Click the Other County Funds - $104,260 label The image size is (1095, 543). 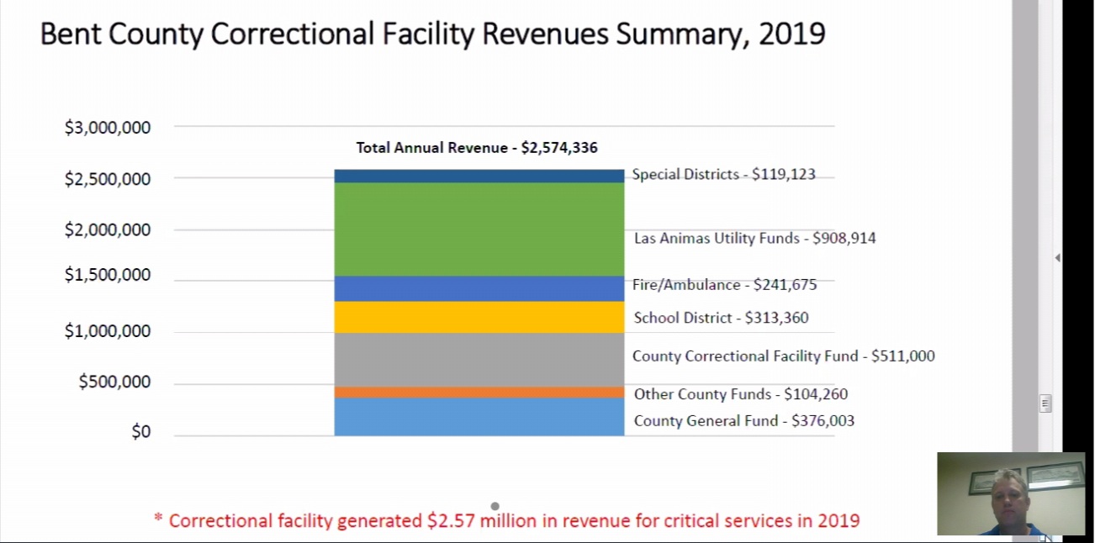tap(740, 394)
